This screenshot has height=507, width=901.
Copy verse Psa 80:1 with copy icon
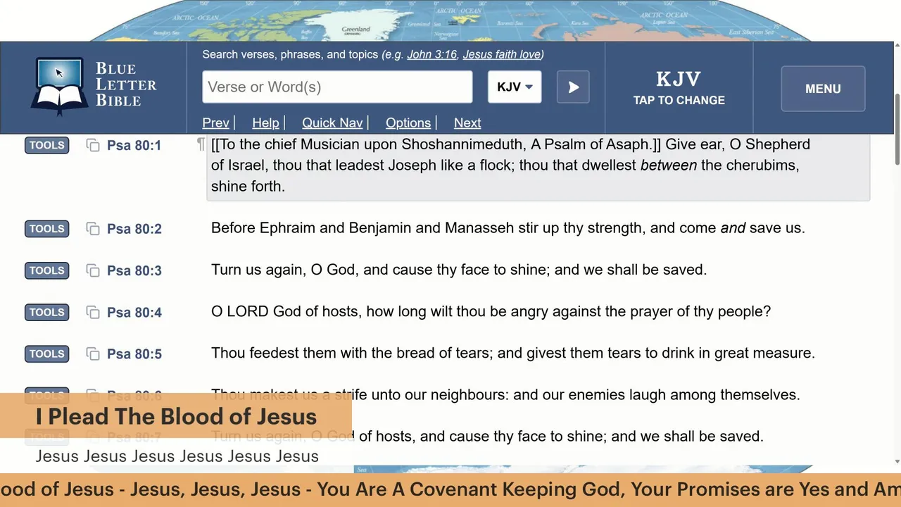coord(93,145)
